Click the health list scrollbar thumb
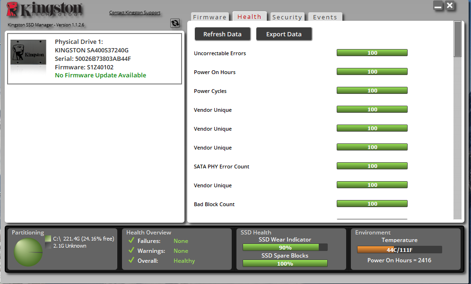Viewport: 471px width, 284px height. (457, 39)
